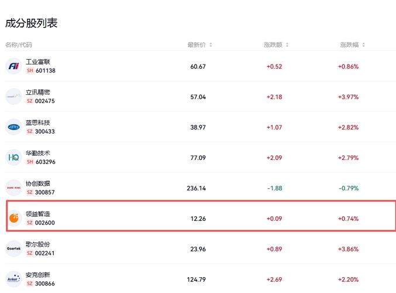Screen dimensions: 396x293
Task: Sort list by 涨跌幅 column arrows
Action: click(363, 45)
